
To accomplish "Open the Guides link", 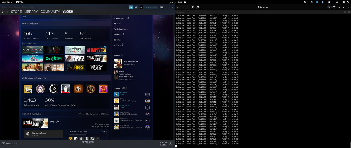I will [116, 40].
